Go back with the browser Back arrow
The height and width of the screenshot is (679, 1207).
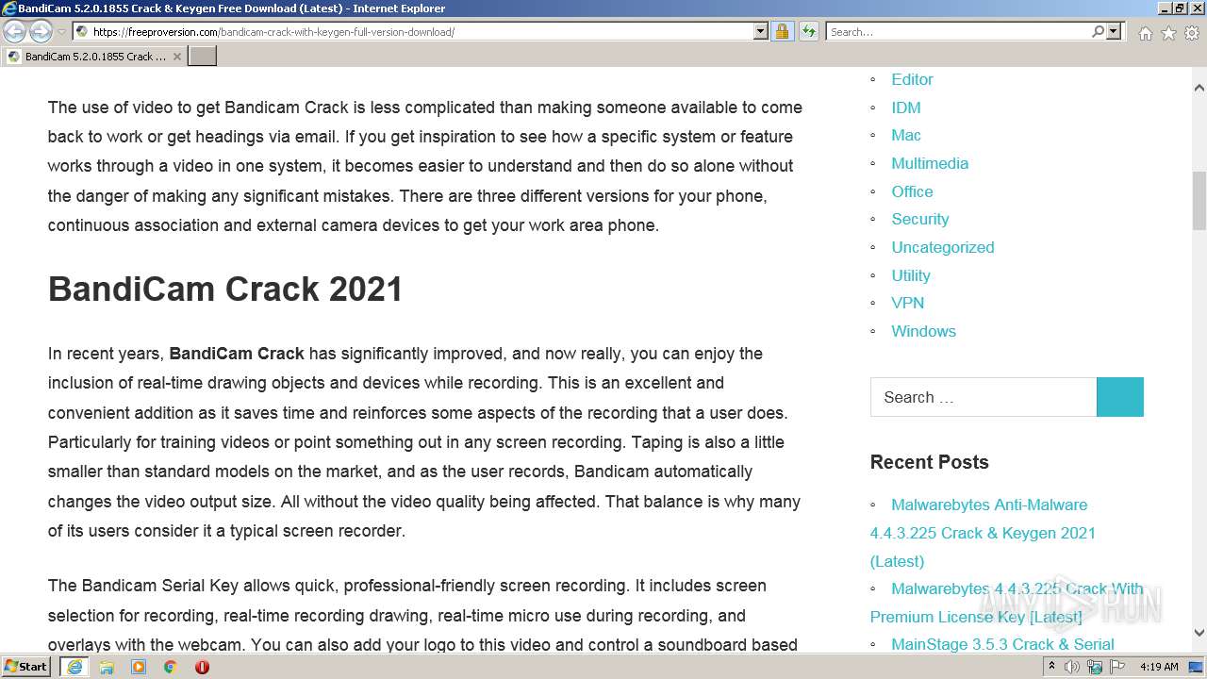pos(14,32)
